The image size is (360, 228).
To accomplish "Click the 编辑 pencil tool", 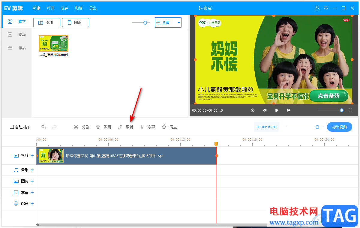I will pyautogui.click(x=125, y=127).
